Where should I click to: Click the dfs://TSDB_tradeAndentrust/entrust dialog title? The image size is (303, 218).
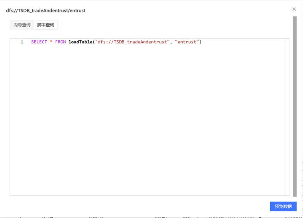point(45,11)
